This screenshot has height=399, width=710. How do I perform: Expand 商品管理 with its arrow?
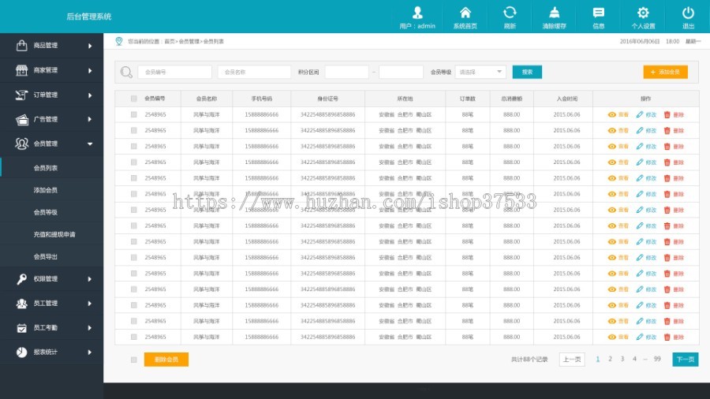pos(90,46)
